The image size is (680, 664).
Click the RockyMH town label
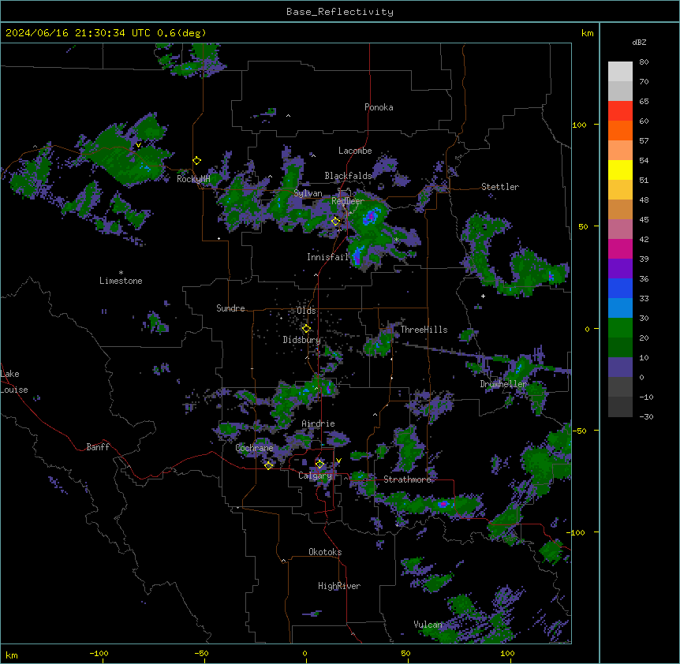(193, 179)
